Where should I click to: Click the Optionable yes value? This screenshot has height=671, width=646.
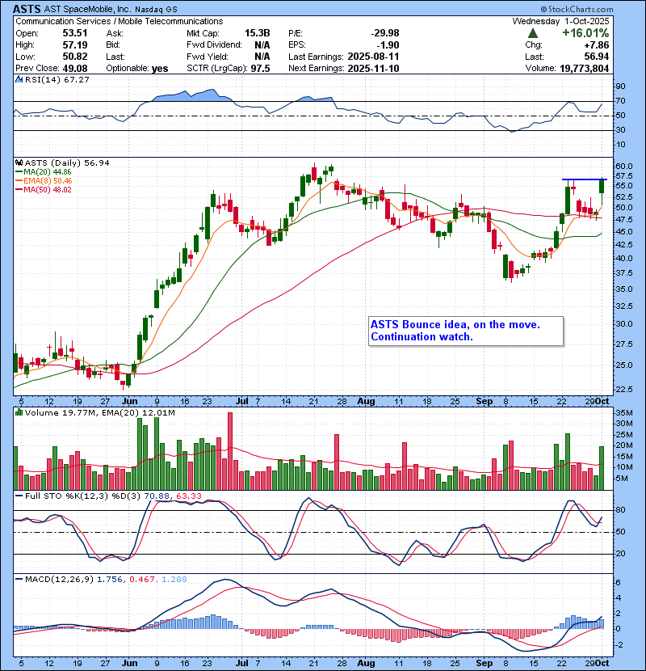click(159, 69)
